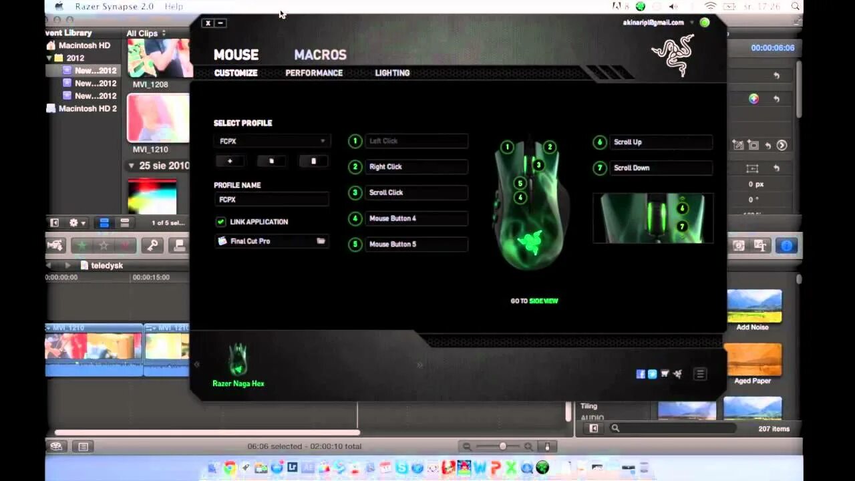Click the green online status indicator
Screen dimensions: 855x481
coord(705,23)
